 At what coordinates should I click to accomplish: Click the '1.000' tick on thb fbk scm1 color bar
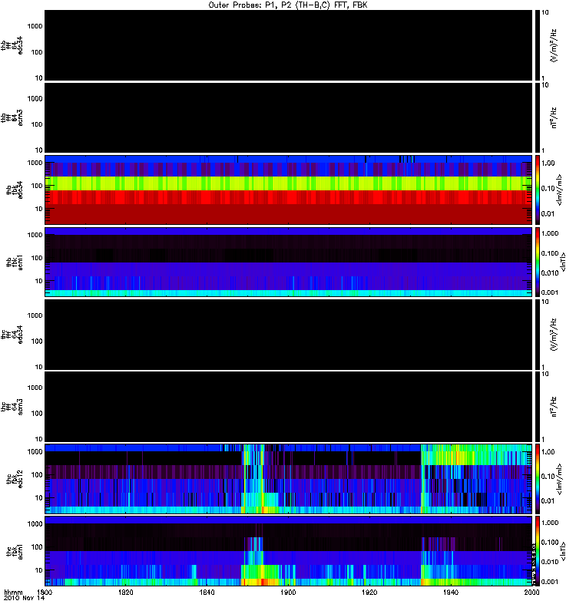550,233
